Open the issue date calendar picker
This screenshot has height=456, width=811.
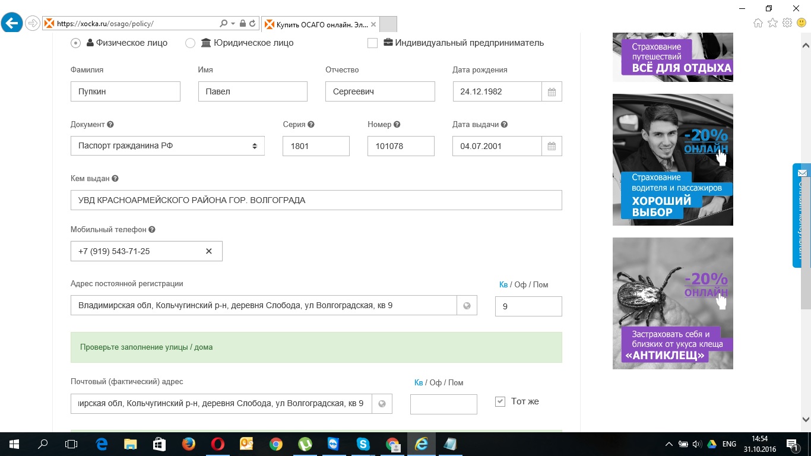552,146
